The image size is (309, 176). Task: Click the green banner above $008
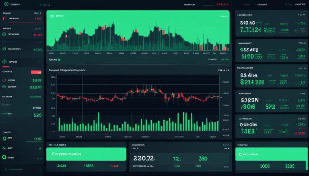tap(271, 154)
